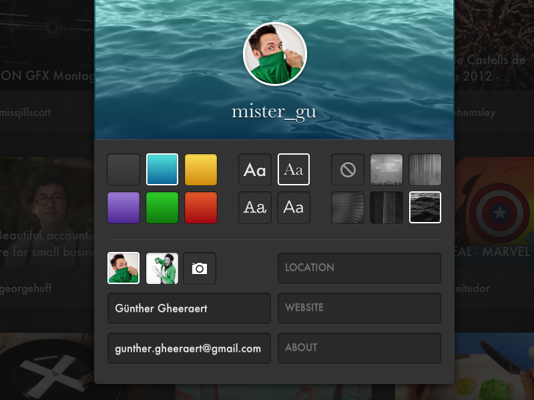Viewport: 534px width, 400px height.
Task: Select the outlined Aa font option
Action: tap(293, 169)
